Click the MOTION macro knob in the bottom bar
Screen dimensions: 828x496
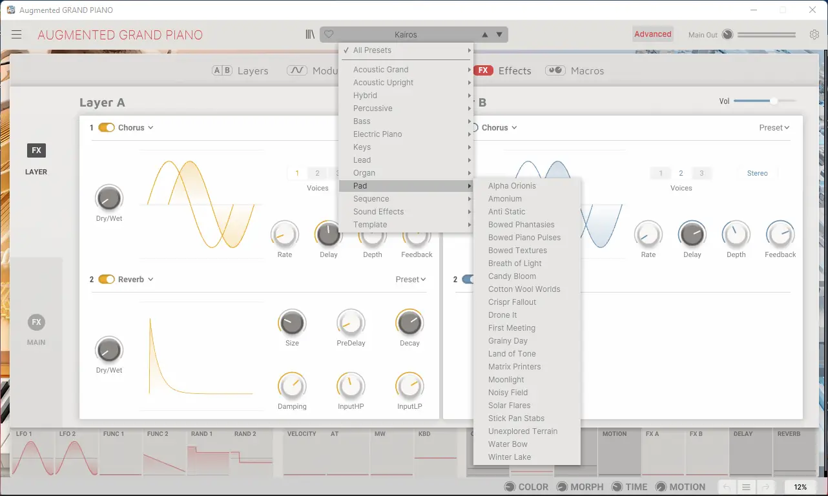pyautogui.click(x=661, y=487)
